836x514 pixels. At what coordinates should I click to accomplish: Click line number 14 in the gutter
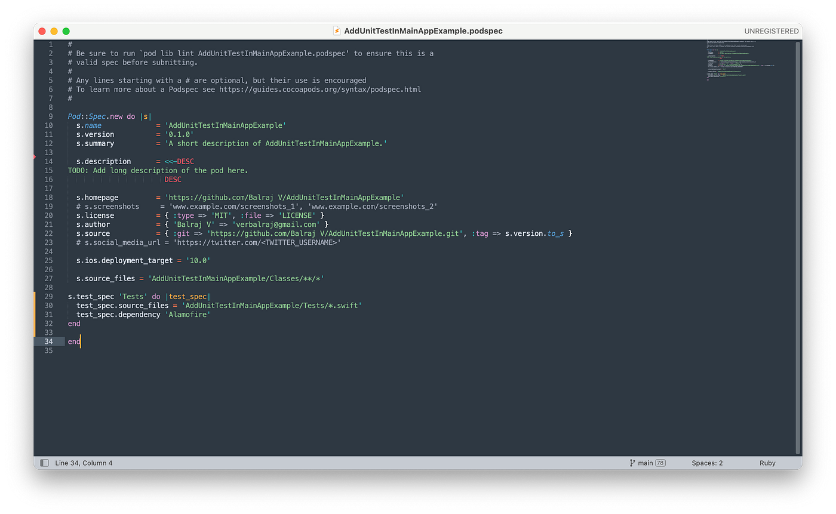point(48,161)
